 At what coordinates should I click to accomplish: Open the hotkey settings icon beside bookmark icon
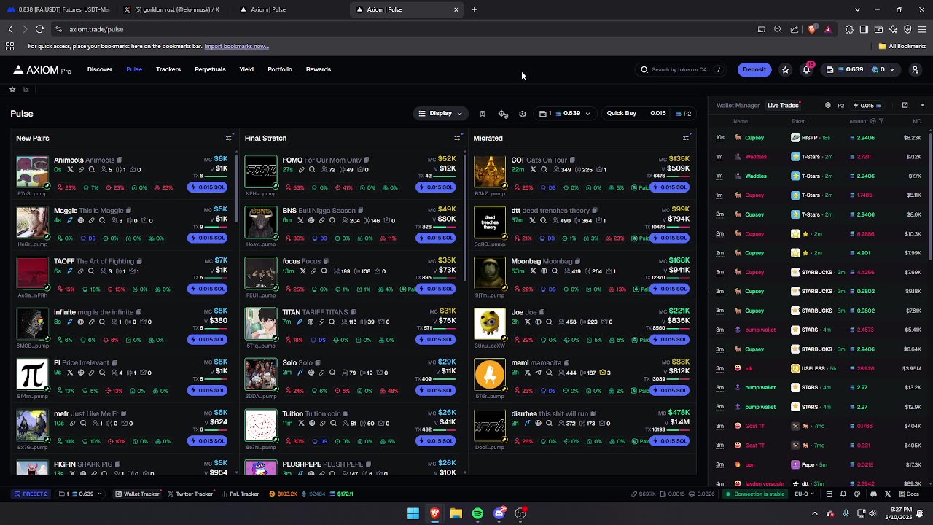[503, 114]
